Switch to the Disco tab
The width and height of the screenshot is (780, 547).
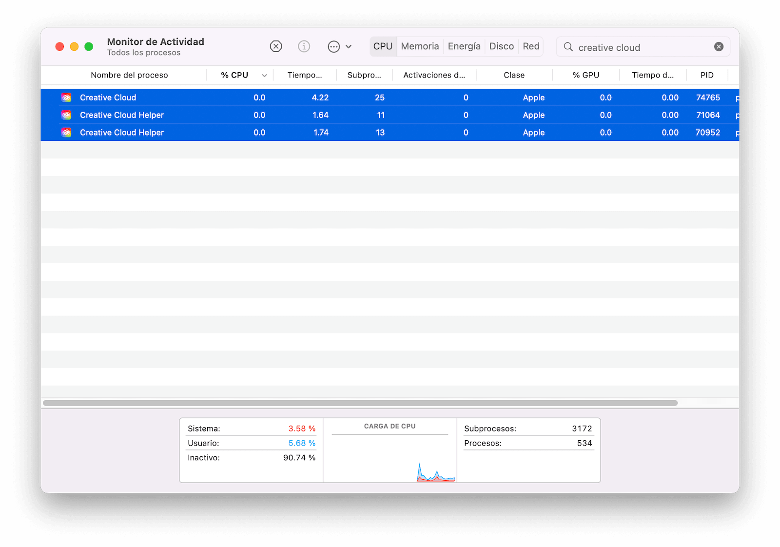point(502,46)
